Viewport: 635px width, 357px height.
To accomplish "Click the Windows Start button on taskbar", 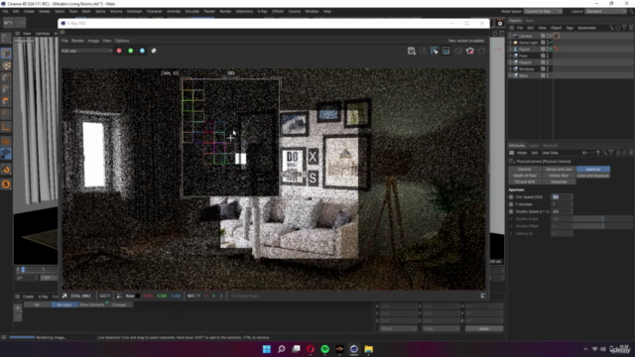I will (267, 349).
